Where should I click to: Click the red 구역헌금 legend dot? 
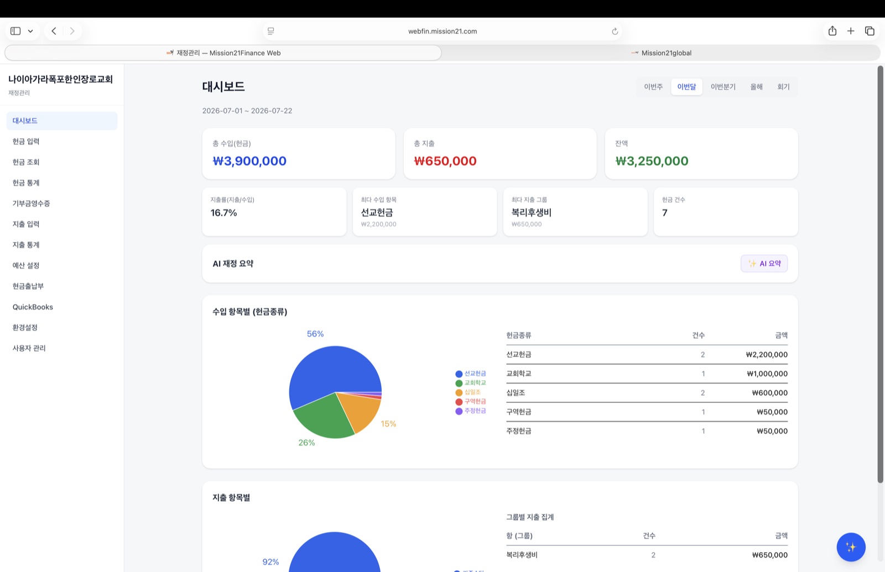click(459, 402)
